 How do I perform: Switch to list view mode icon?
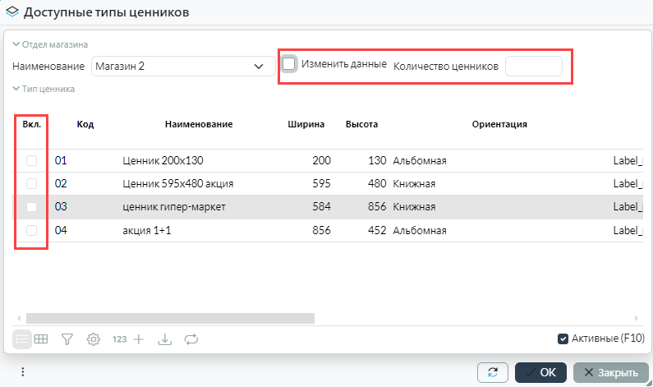coord(23,339)
